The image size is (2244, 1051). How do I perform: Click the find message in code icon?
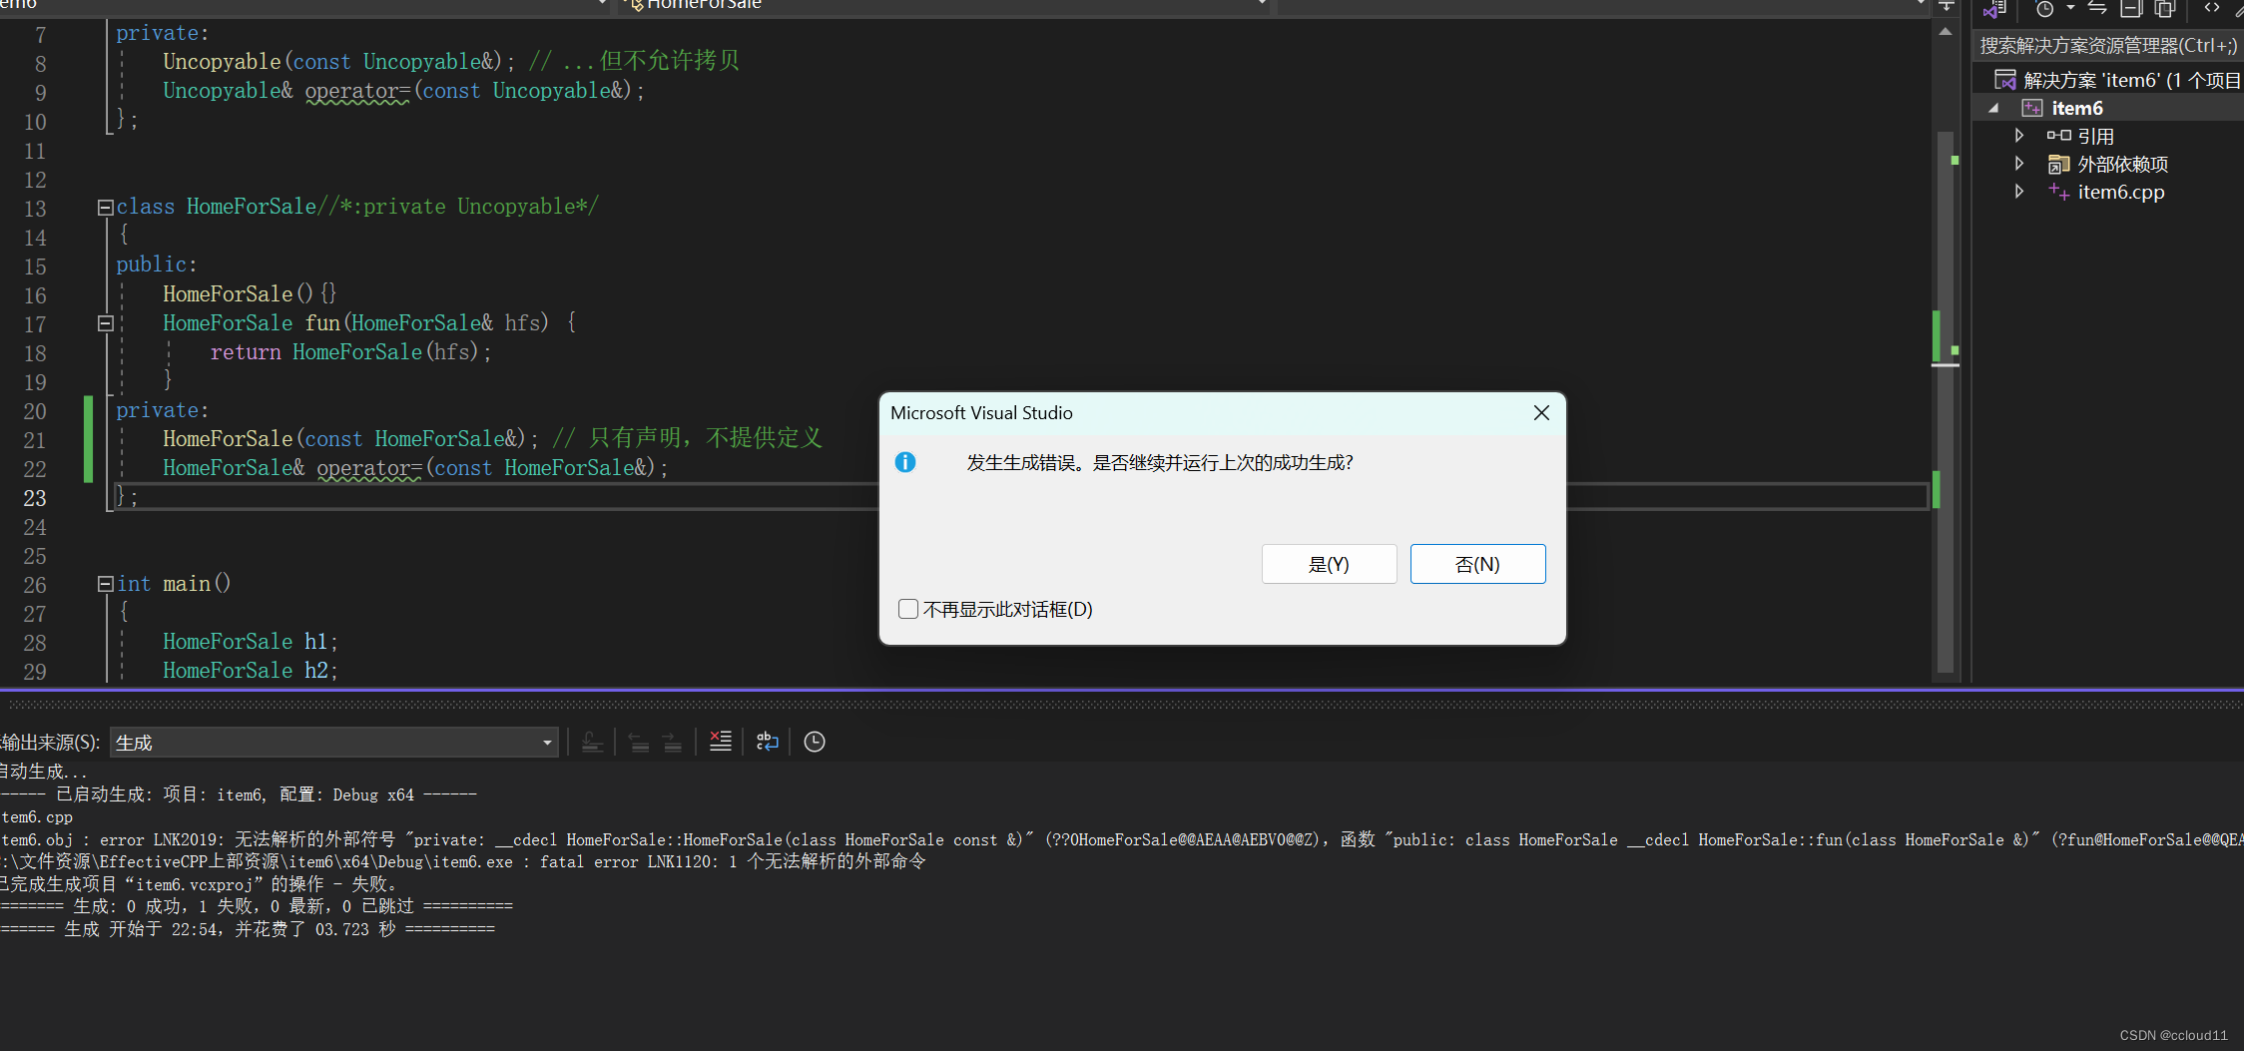pos(592,742)
